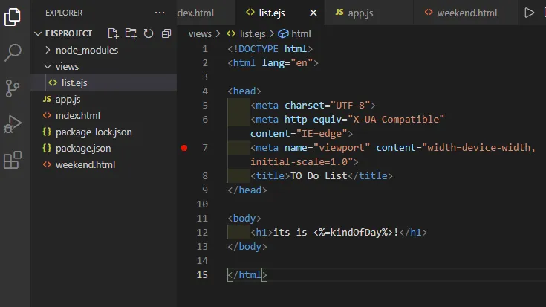Screen dimensions: 546x307
Task: Click the </body> closing tag
Action: (247, 247)
